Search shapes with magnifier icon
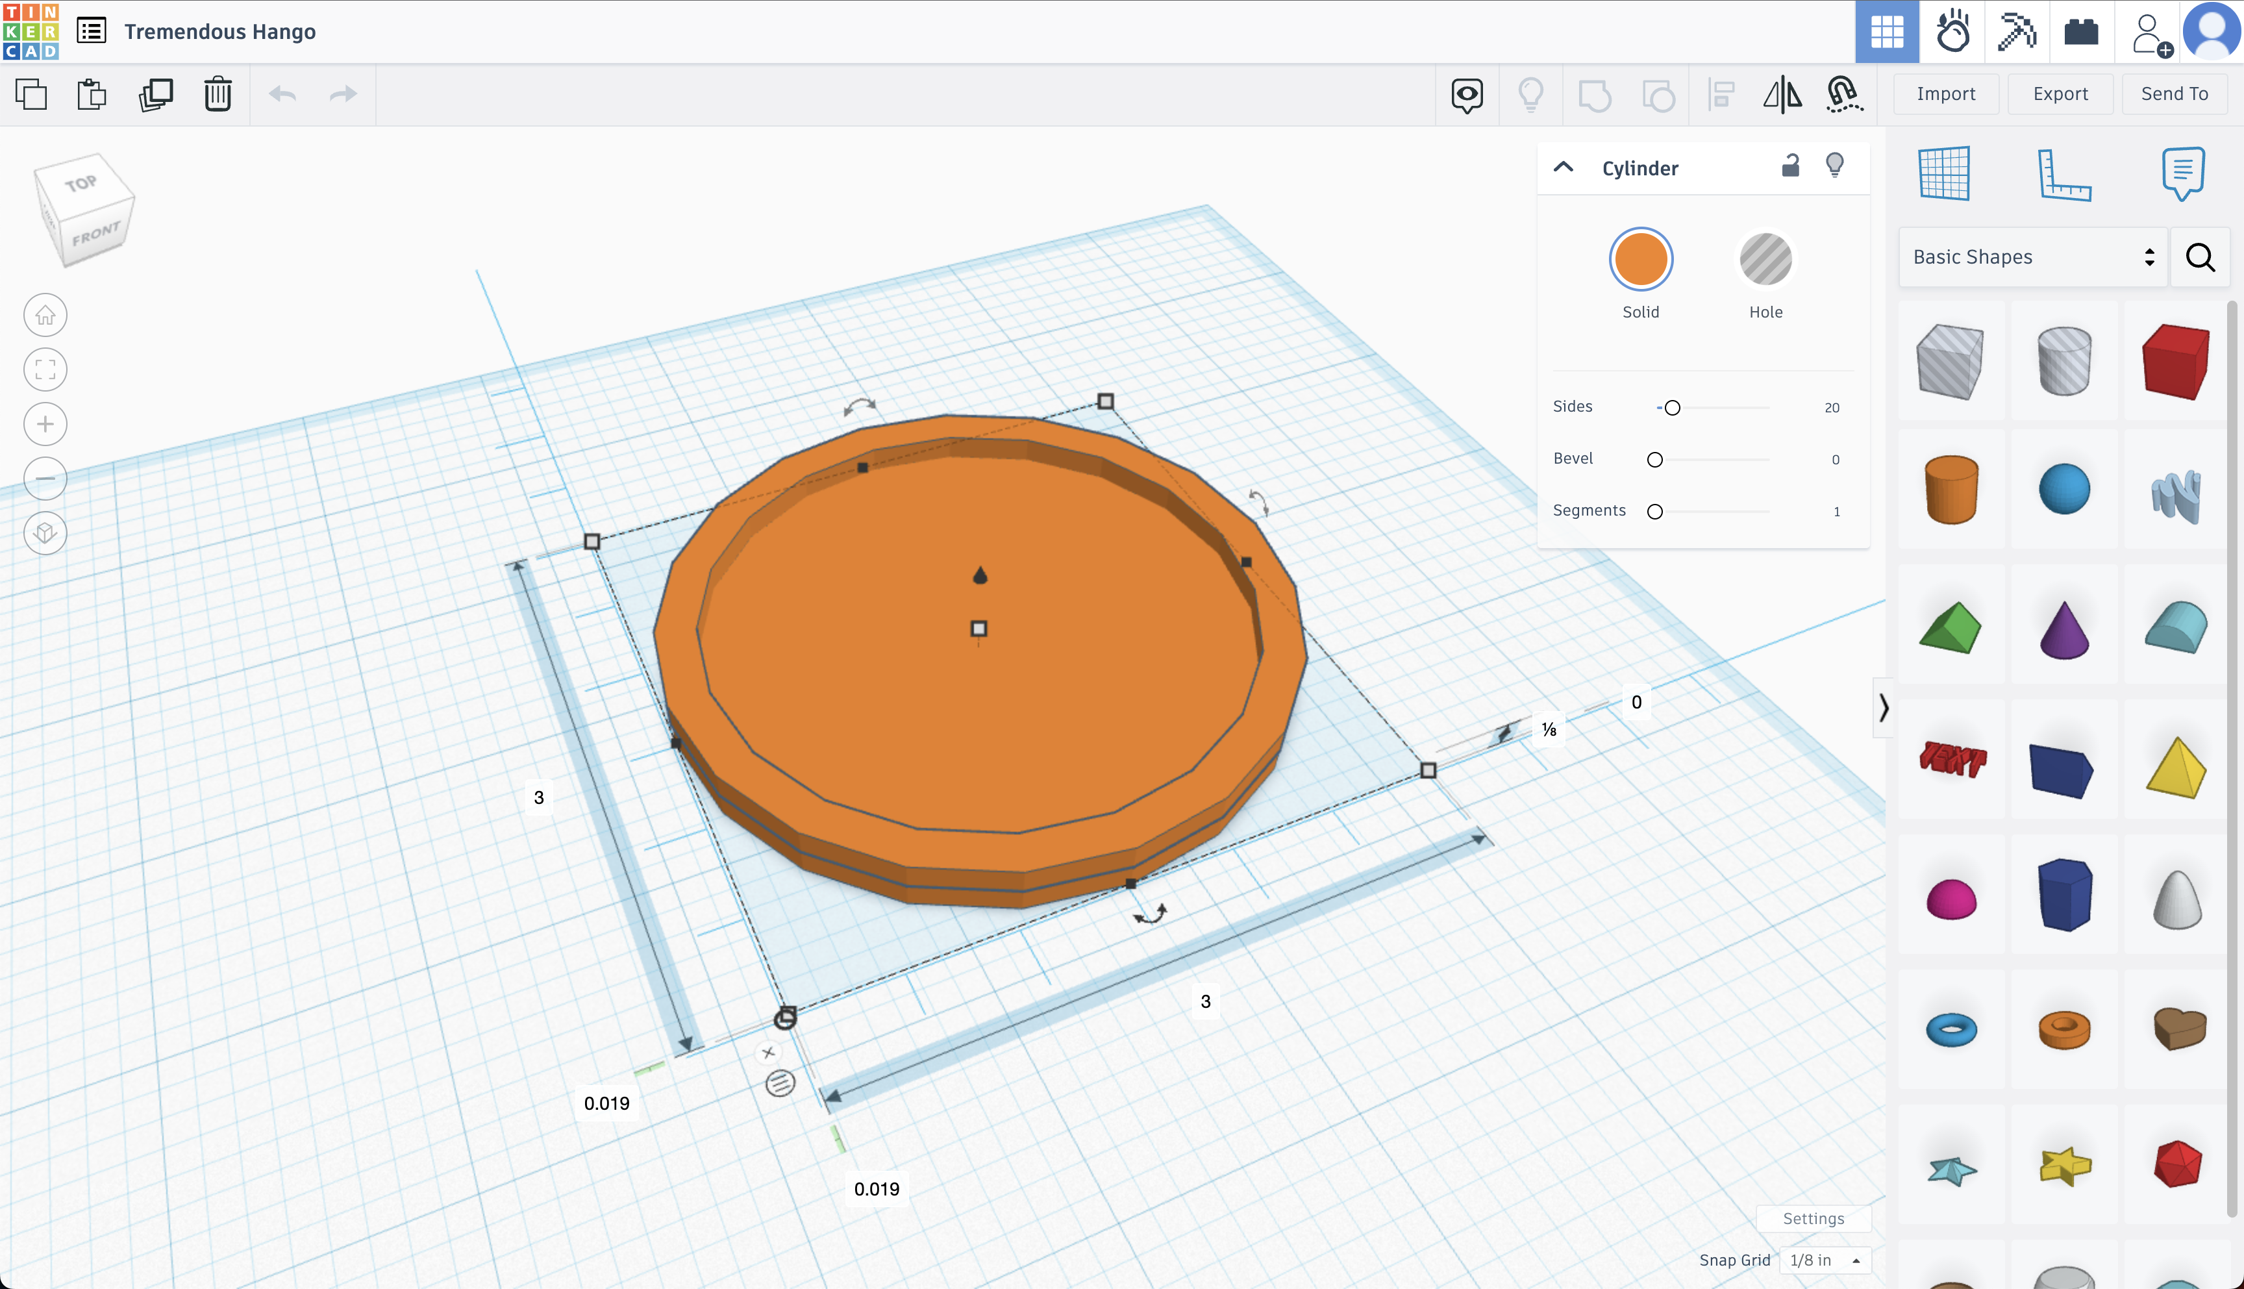 (x=2200, y=257)
